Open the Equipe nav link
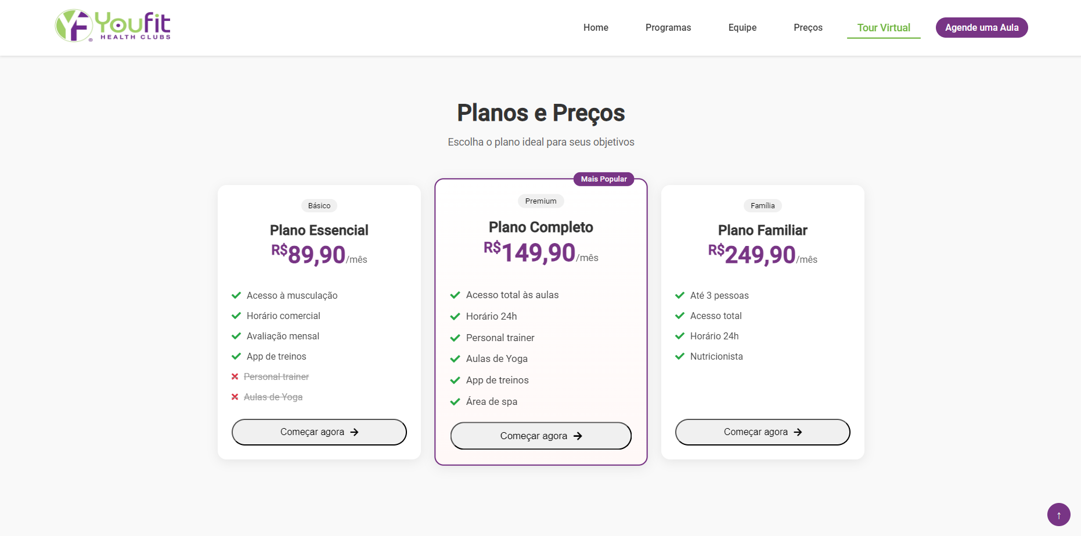Viewport: 1081px width, 536px height. (742, 27)
